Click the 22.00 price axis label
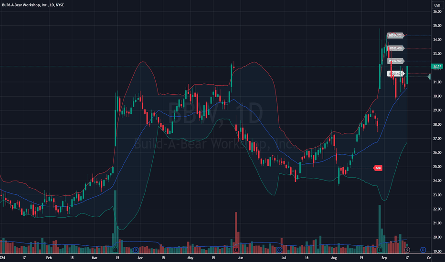The height and width of the screenshot is (262, 445). click(x=437, y=209)
